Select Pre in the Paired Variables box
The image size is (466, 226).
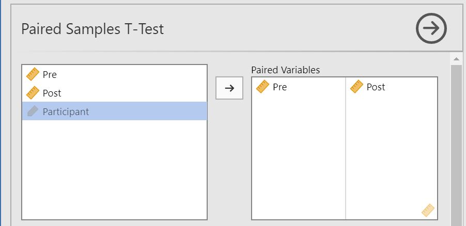pos(279,87)
